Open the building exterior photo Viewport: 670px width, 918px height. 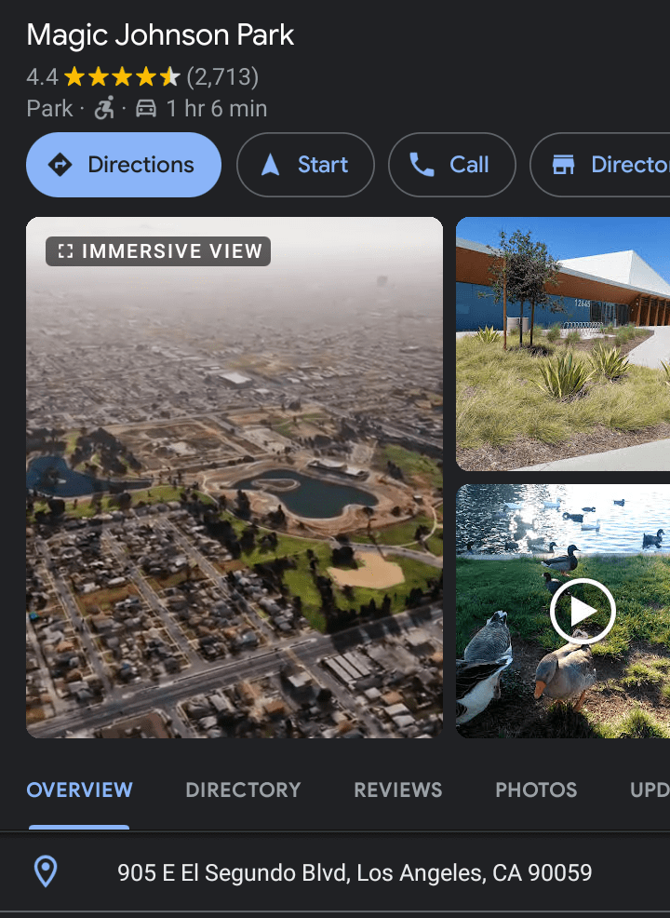click(563, 344)
